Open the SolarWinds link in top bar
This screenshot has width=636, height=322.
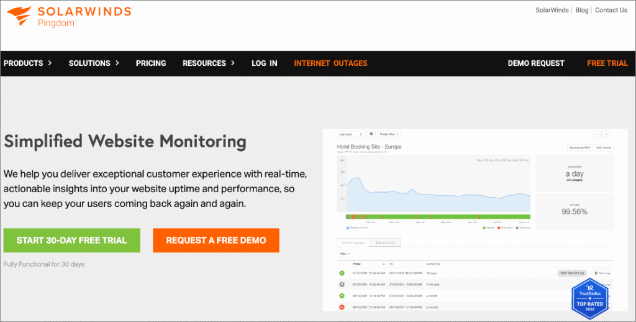click(552, 10)
